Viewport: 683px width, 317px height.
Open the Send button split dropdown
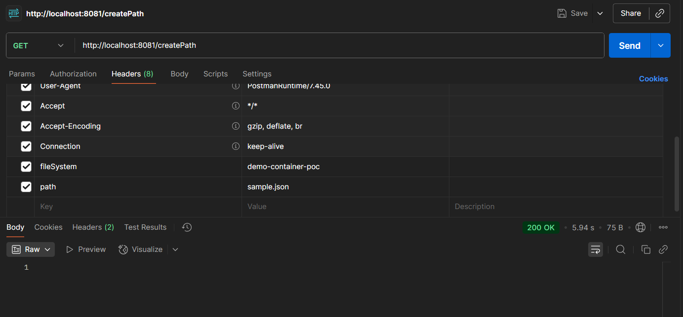[660, 45]
